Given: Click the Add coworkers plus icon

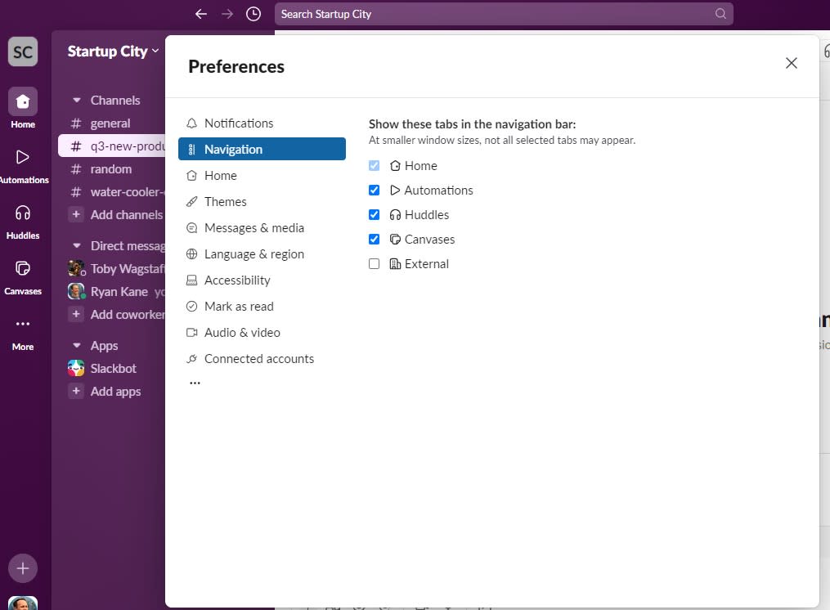Looking at the screenshot, I should point(76,314).
